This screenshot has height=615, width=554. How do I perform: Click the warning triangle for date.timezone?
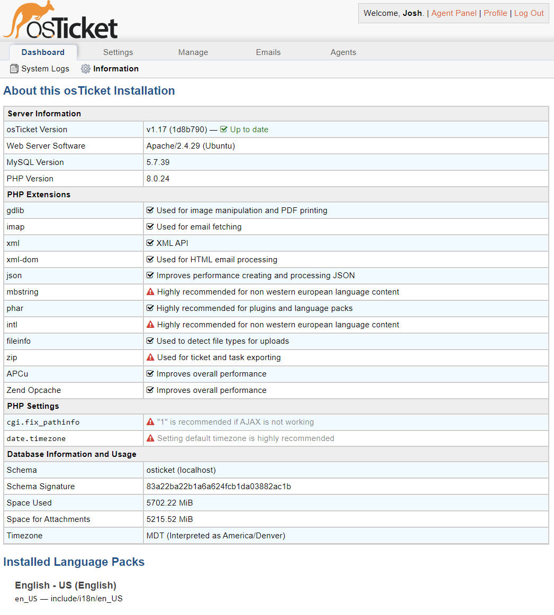pyautogui.click(x=150, y=438)
